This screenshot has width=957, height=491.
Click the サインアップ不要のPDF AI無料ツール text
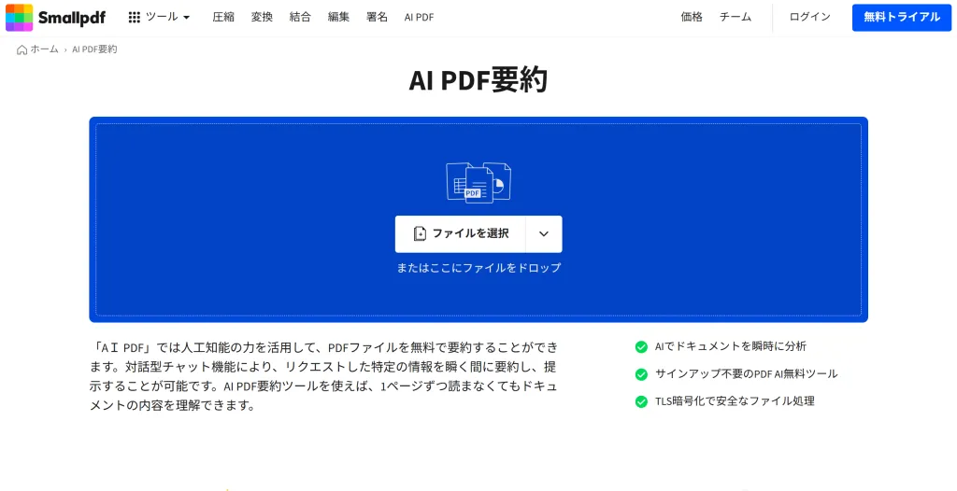point(747,374)
